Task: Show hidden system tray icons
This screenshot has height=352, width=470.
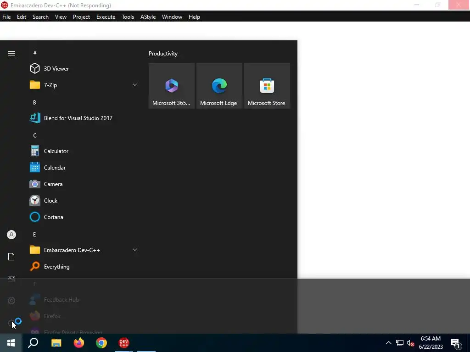Action: (388, 343)
